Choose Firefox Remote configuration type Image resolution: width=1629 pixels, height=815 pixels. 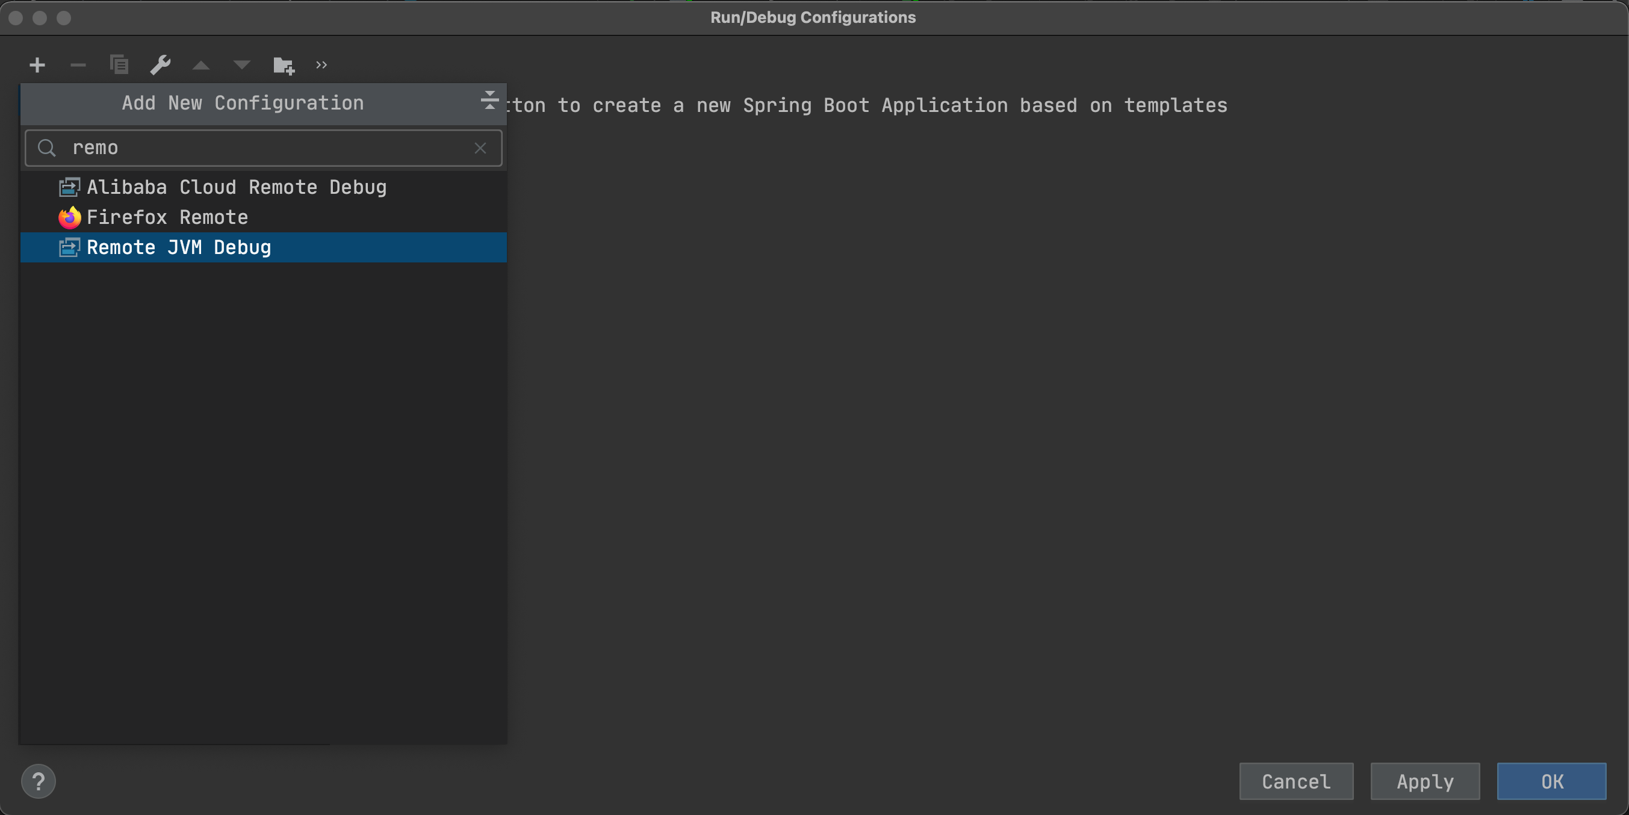167,217
